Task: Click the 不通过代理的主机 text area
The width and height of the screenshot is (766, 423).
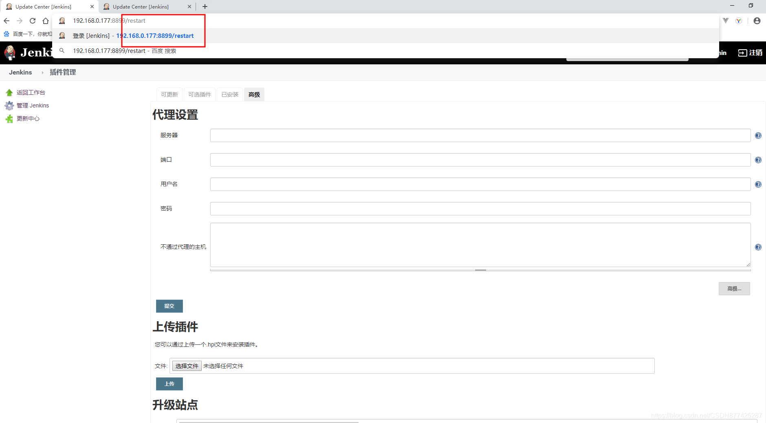Action: [480, 245]
